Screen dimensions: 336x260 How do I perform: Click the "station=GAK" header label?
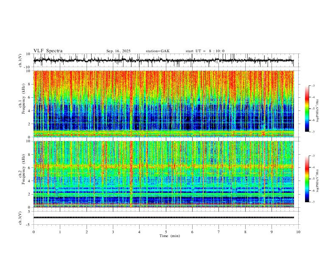coord(157,51)
